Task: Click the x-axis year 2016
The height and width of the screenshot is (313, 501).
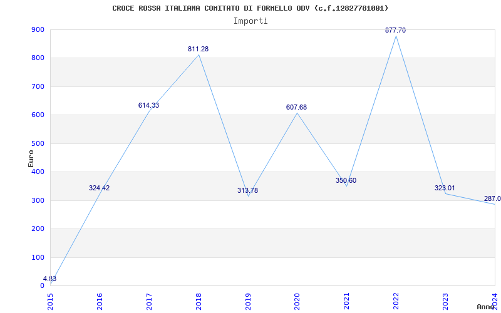Action: pyautogui.click(x=100, y=301)
